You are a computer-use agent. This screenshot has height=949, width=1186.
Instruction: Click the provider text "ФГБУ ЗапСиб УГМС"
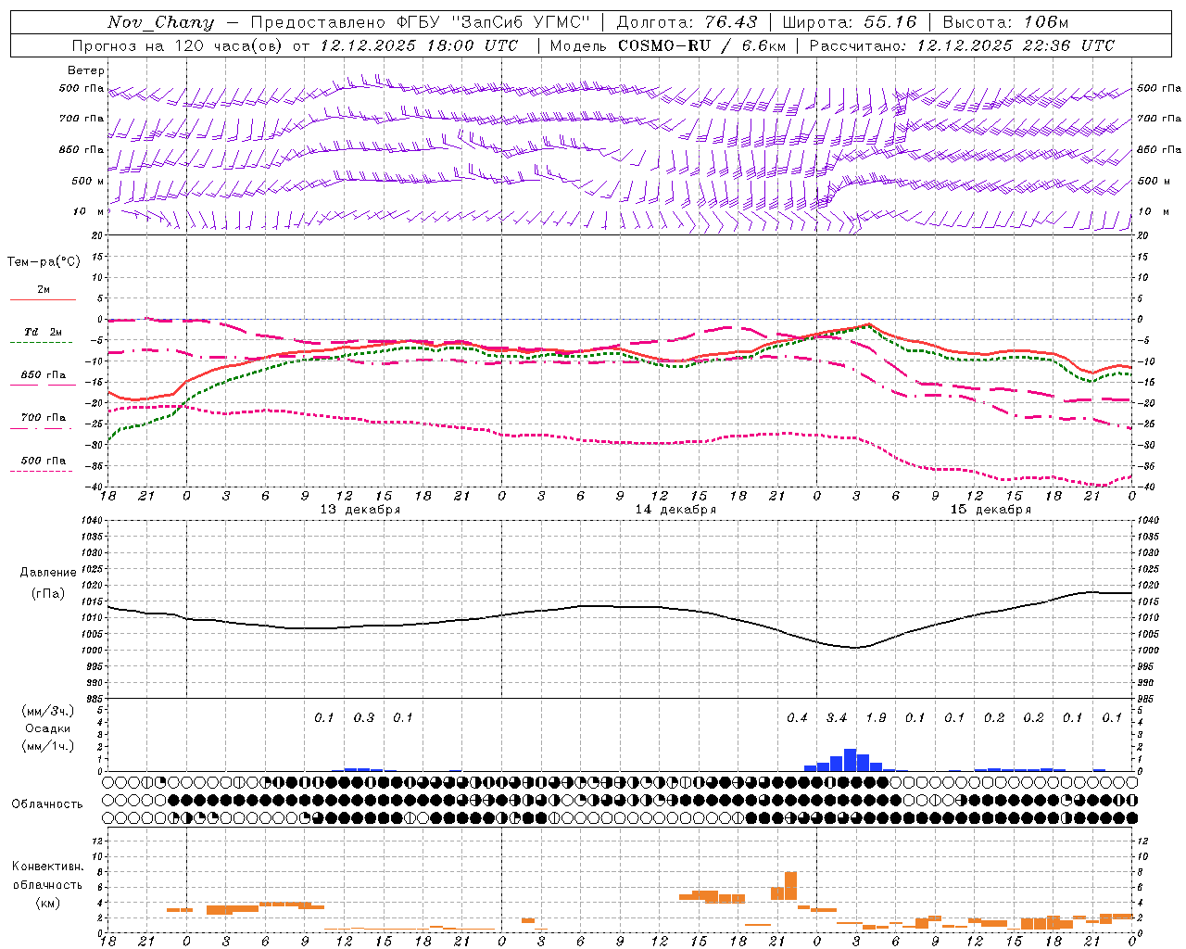495,22
